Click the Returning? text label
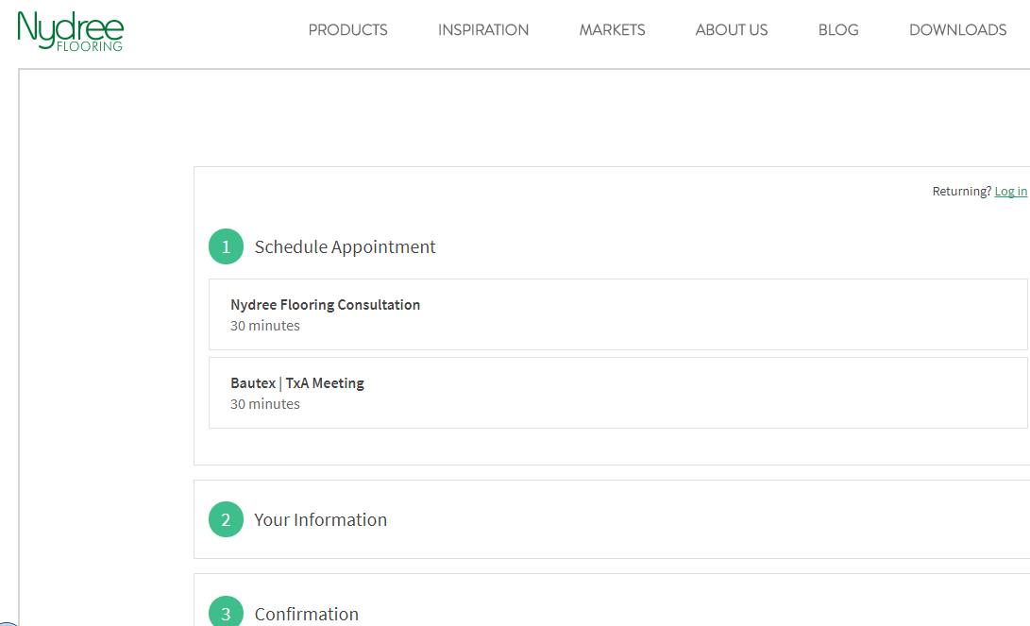 (961, 192)
